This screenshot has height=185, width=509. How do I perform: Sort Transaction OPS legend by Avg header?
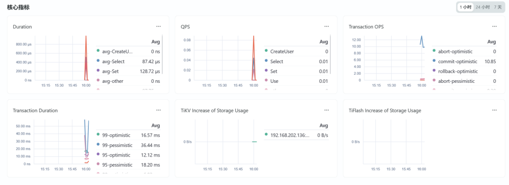pyautogui.click(x=492, y=42)
